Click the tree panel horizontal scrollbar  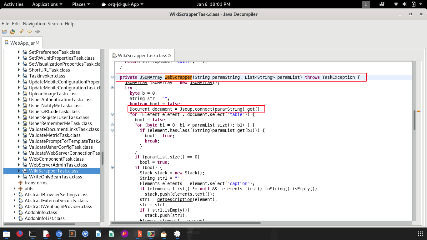[x=39, y=224]
